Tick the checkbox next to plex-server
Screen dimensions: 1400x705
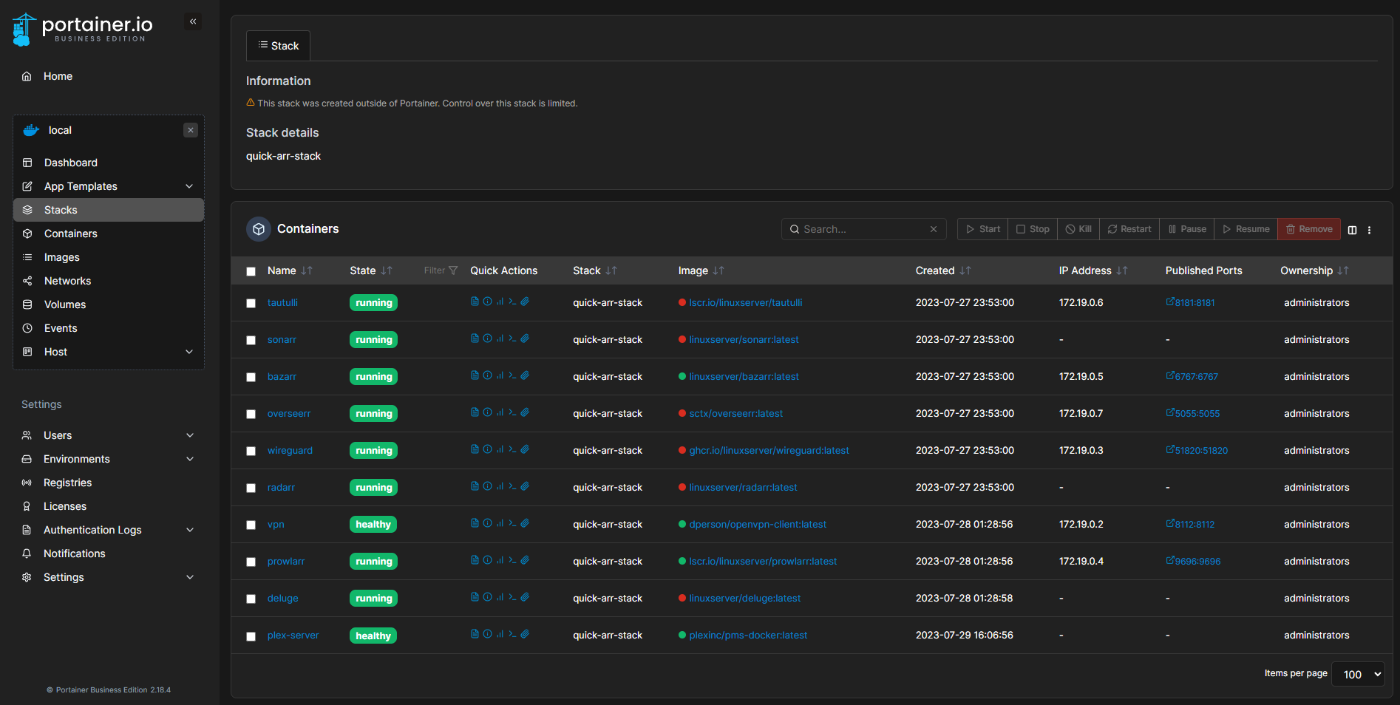coord(251,636)
